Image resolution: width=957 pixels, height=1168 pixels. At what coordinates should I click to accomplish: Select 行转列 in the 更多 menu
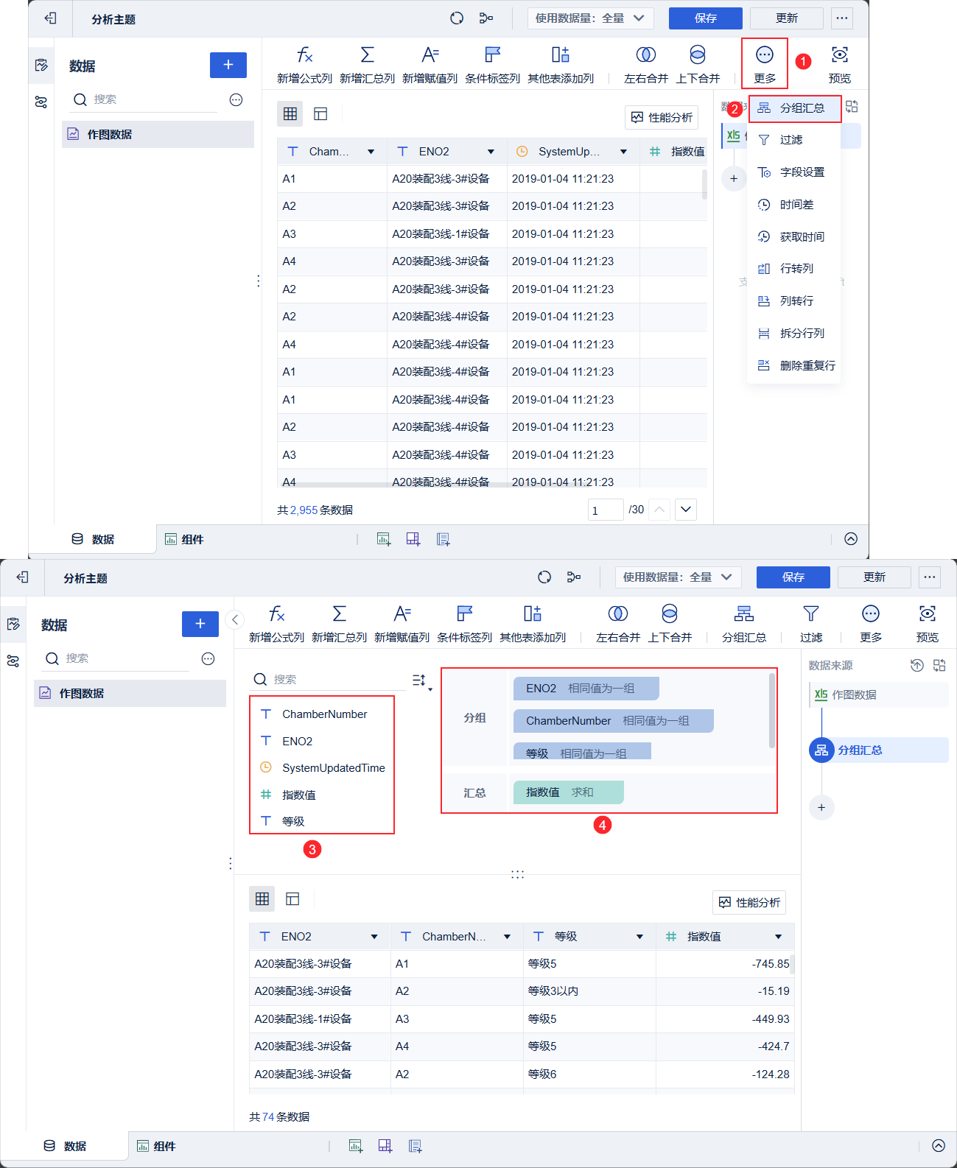click(x=793, y=269)
